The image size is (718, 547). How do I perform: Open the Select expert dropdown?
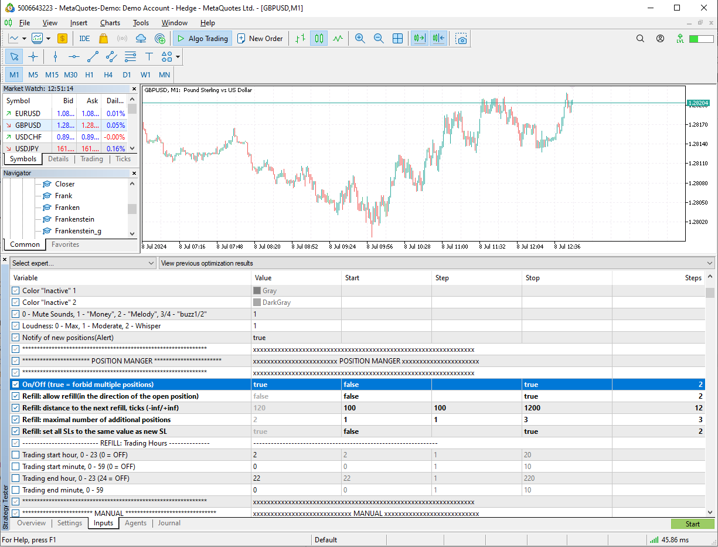(83, 263)
